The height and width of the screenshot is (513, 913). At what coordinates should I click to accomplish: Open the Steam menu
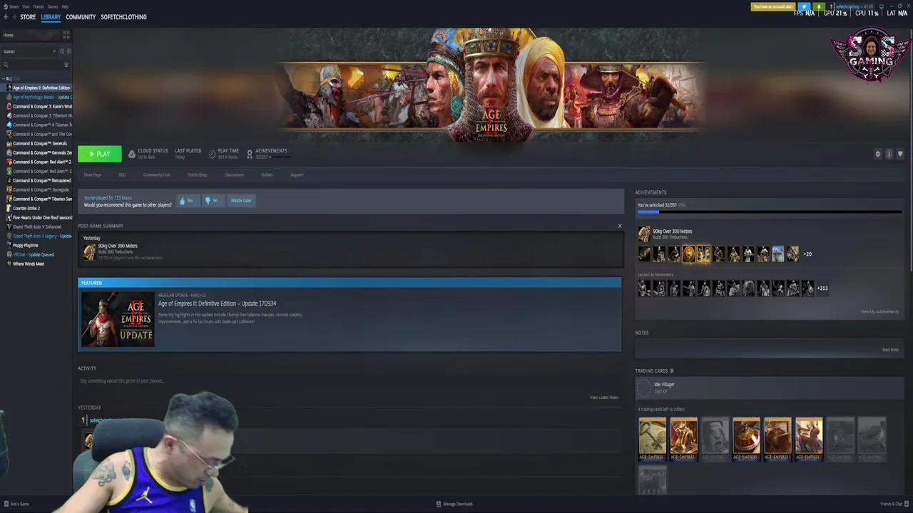[12, 6]
